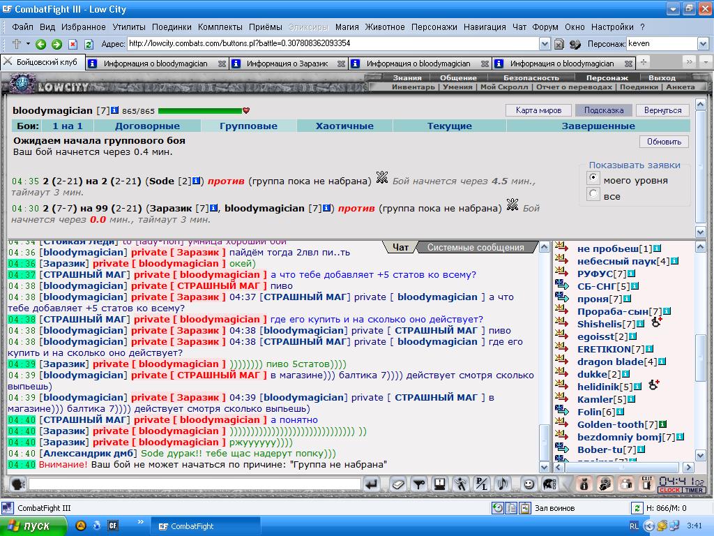Click the money bag icon in bottom toolbar
714x536 pixels.
pos(584,484)
